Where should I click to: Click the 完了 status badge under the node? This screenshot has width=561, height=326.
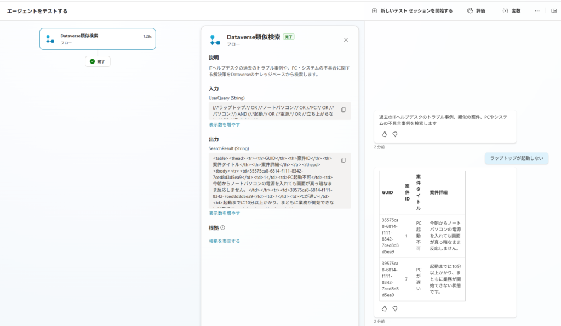pos(98,62)
